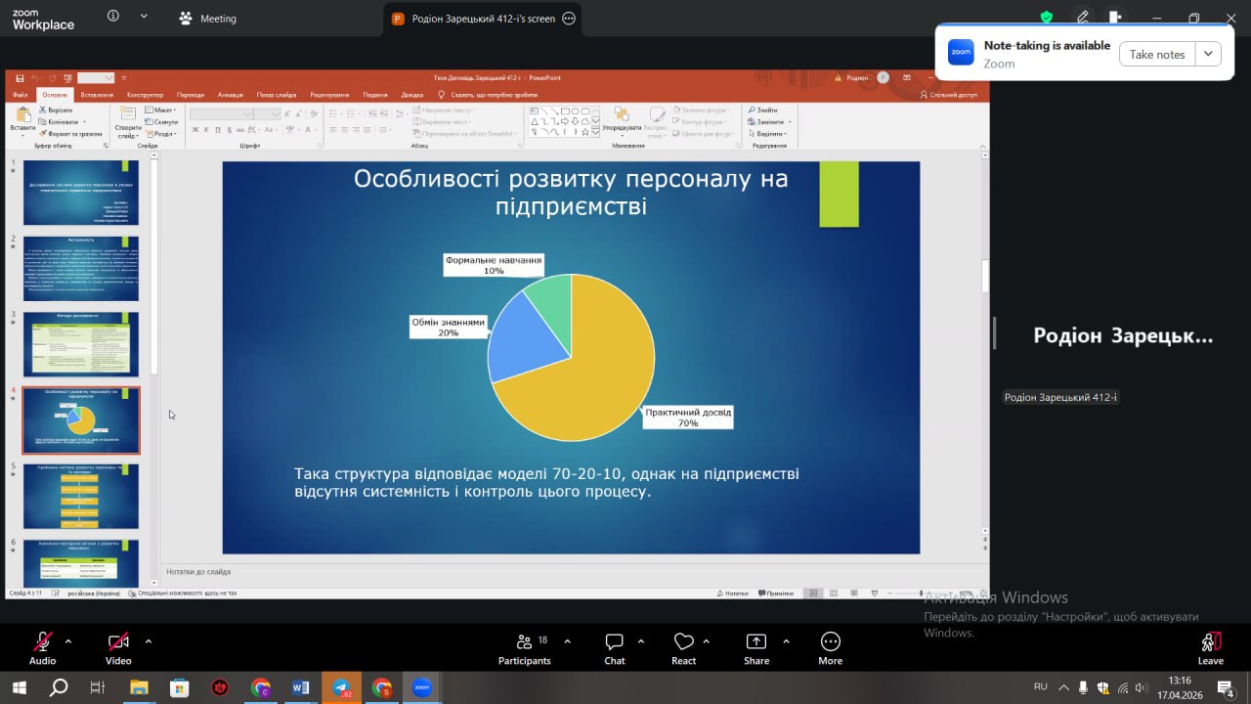
Task: Click the Windows search icon
Action: 59,687
